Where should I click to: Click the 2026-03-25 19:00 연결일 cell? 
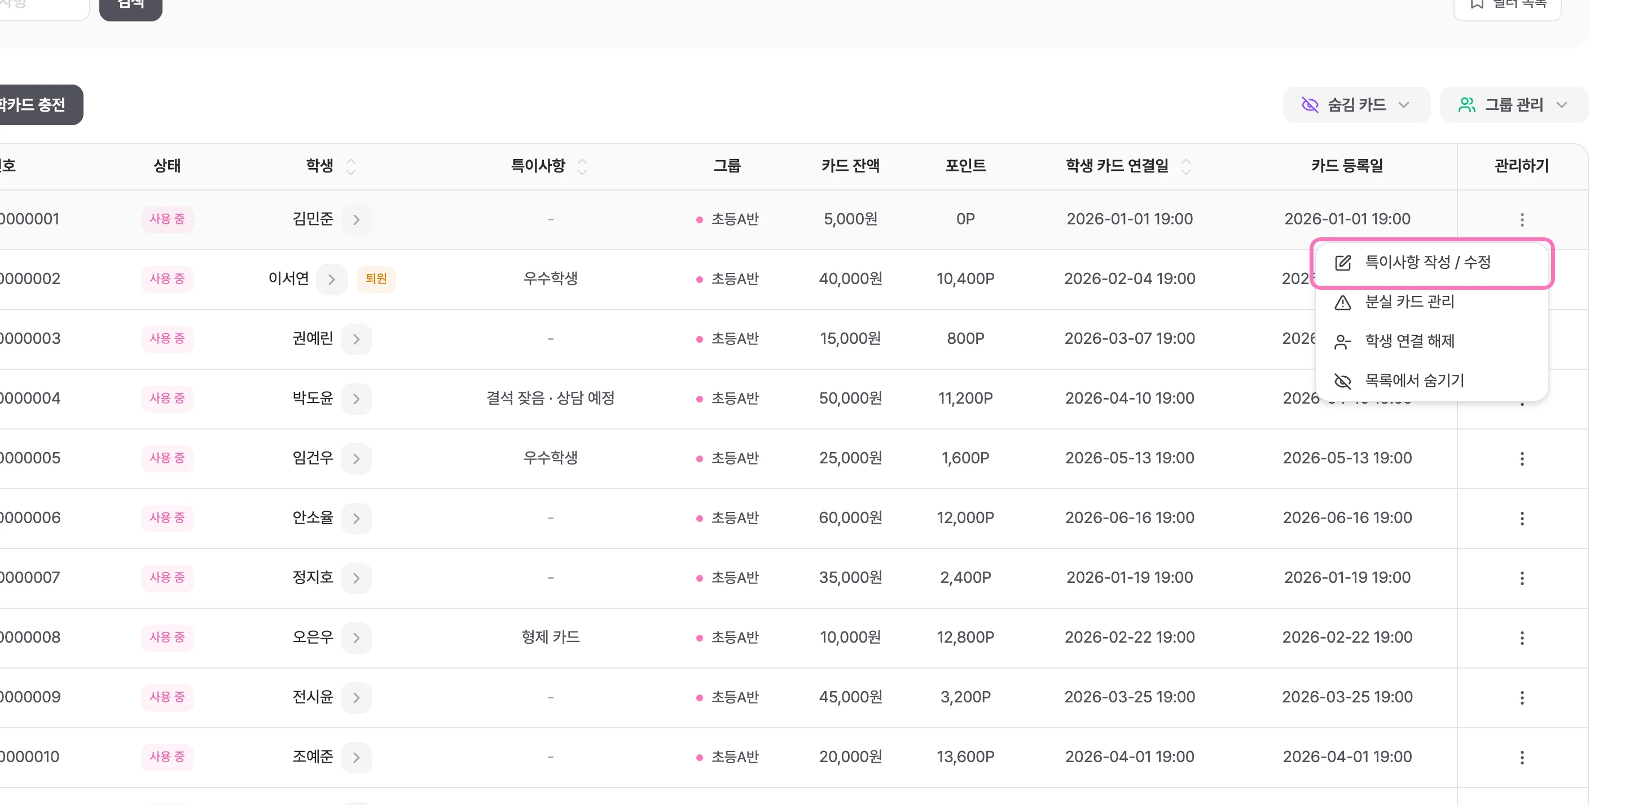[x=1129, y=697]
